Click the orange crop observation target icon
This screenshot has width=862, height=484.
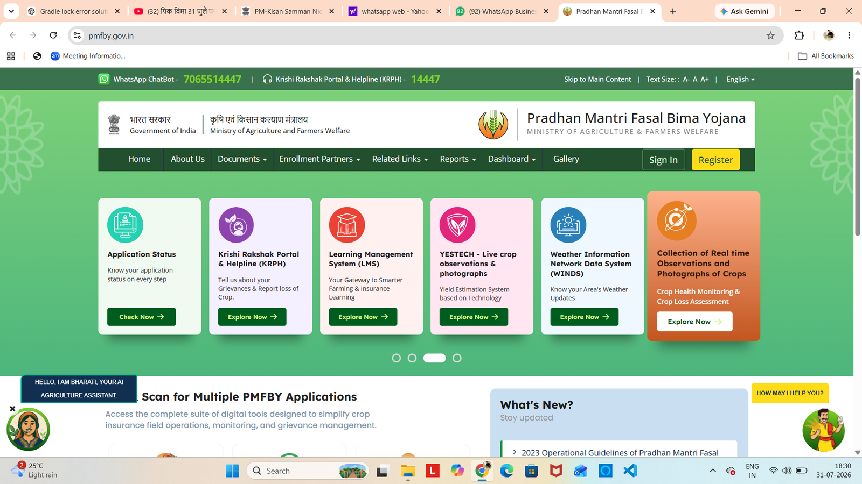pos(677,220)
